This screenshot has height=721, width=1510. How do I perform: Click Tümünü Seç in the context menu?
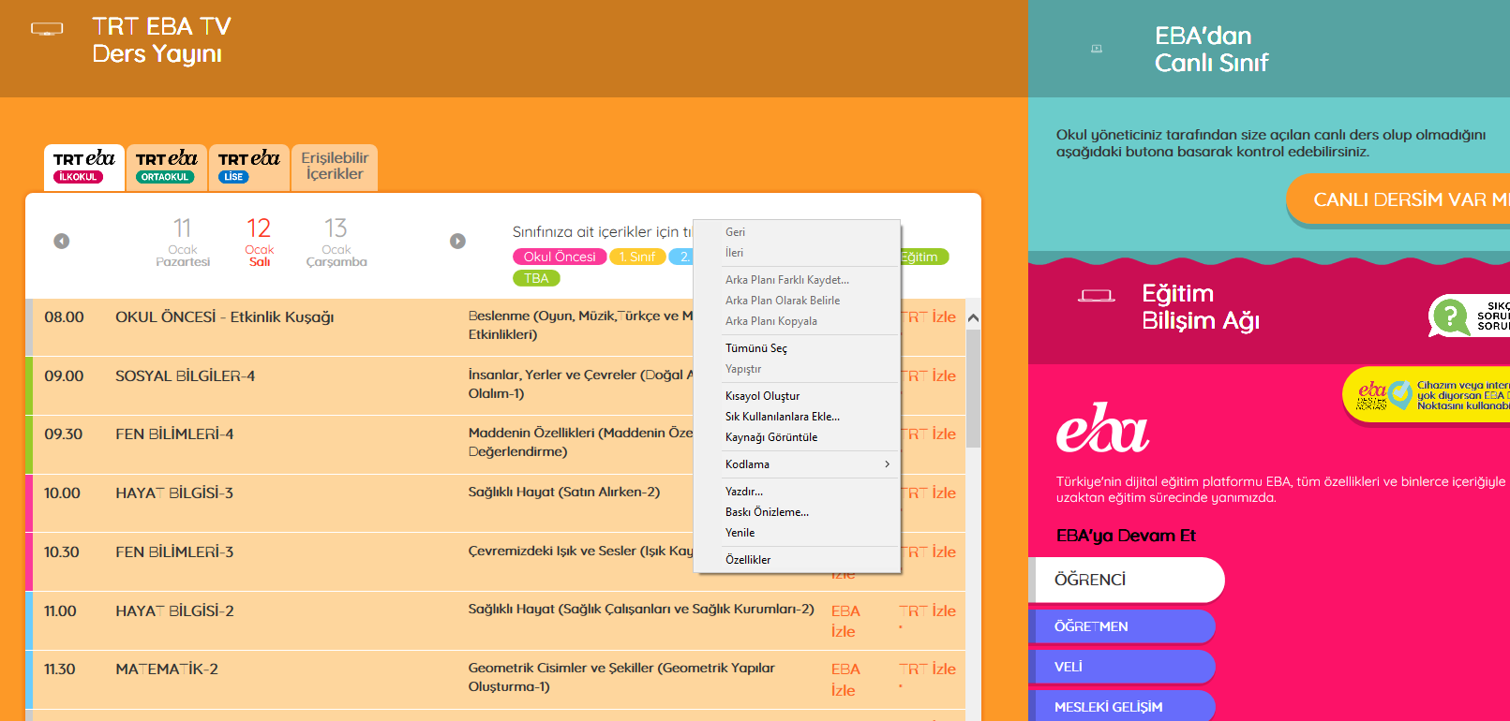(797, 348)
